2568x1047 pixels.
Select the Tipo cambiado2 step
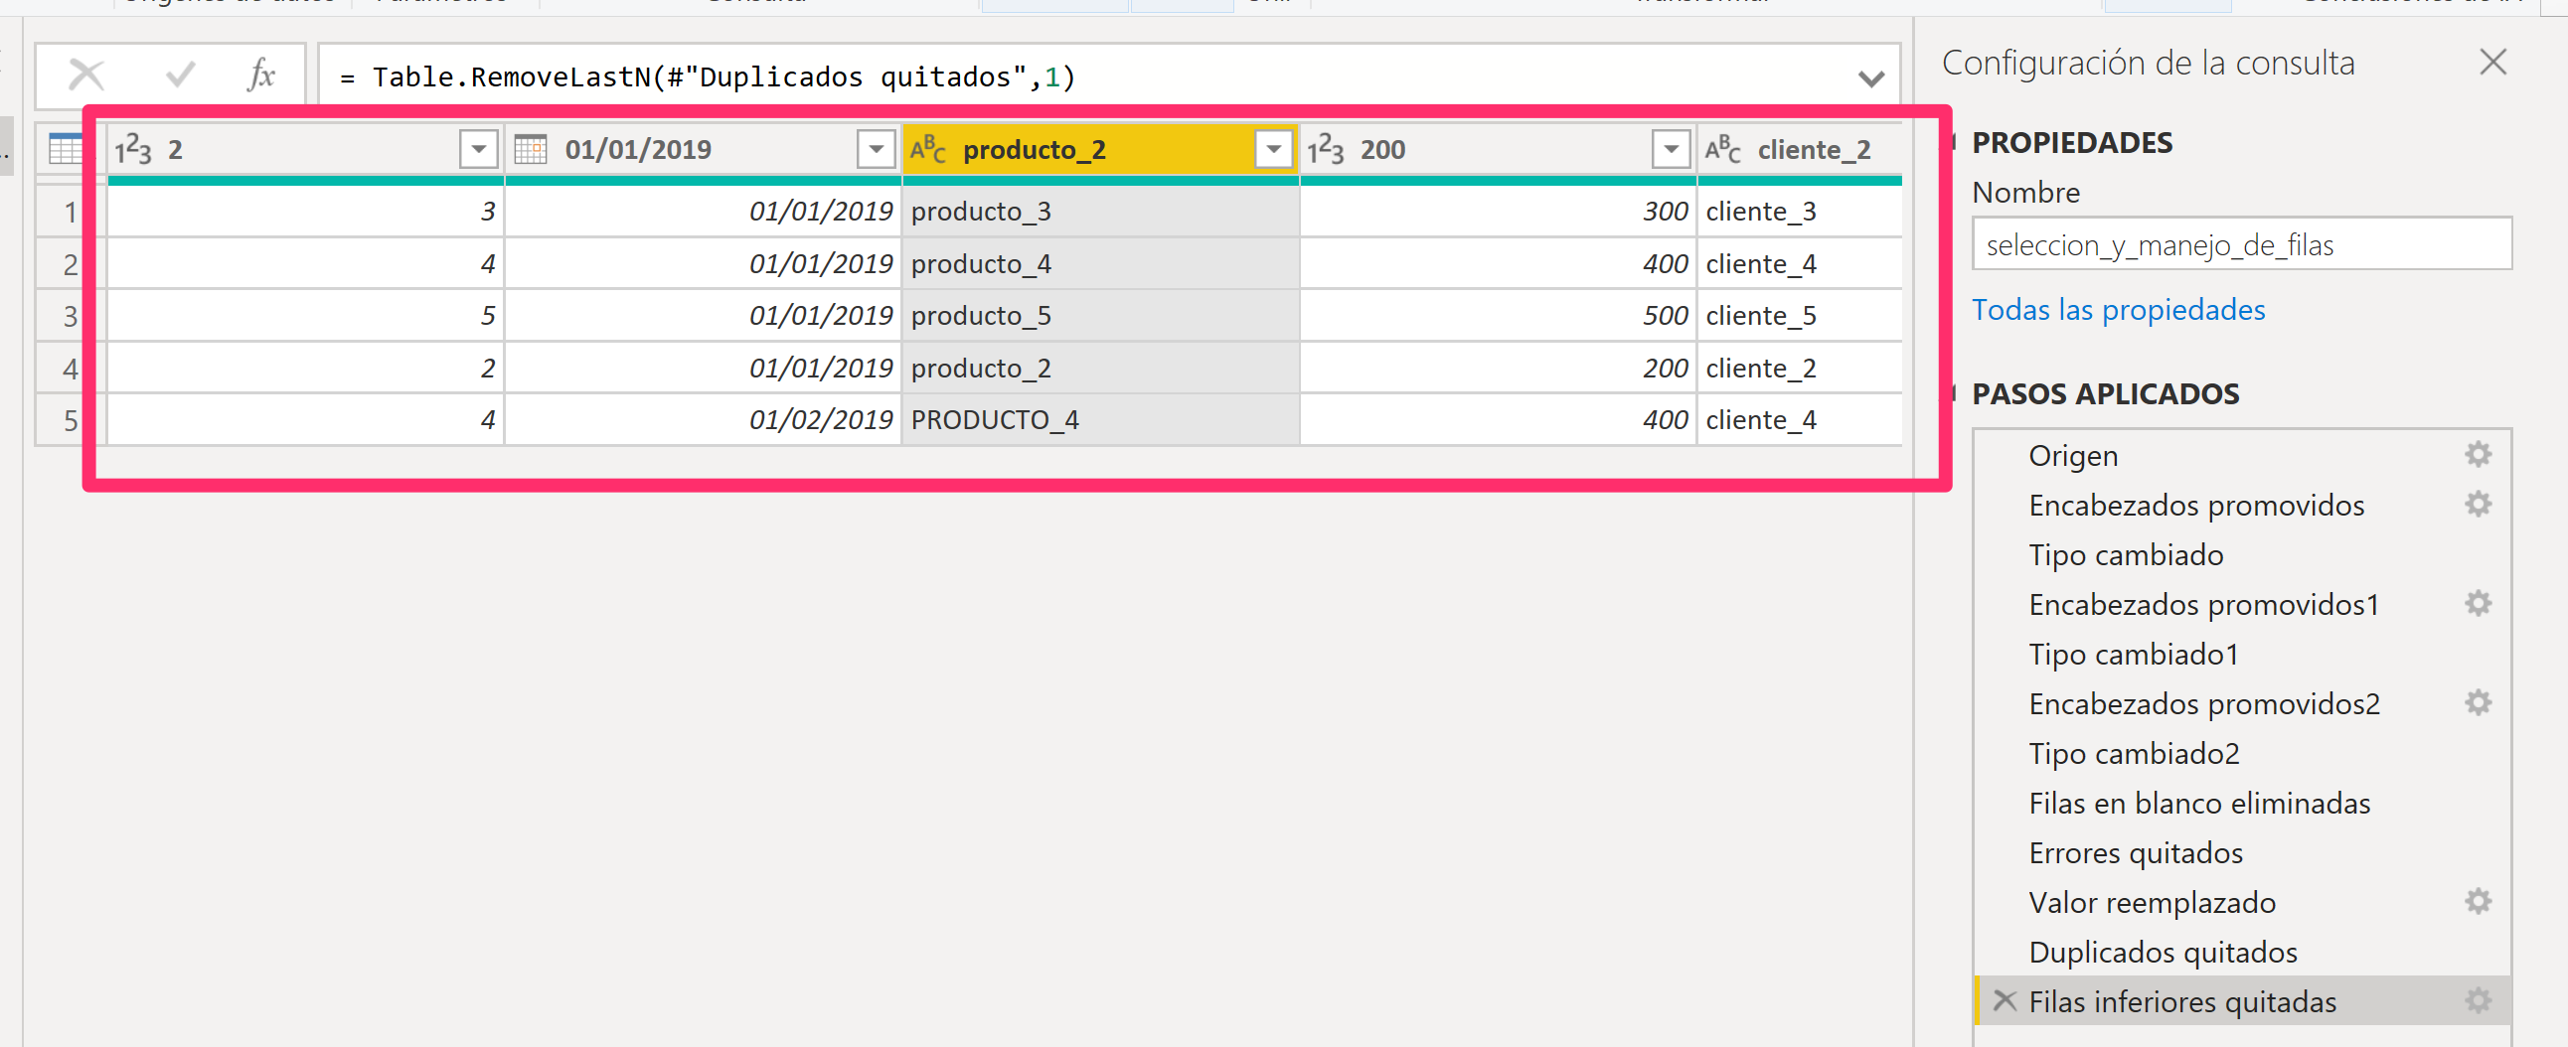point(2242,754)
